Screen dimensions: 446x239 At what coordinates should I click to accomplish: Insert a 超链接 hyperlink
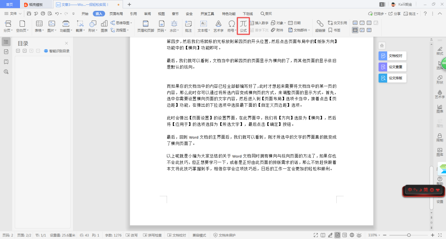(320, 25)
